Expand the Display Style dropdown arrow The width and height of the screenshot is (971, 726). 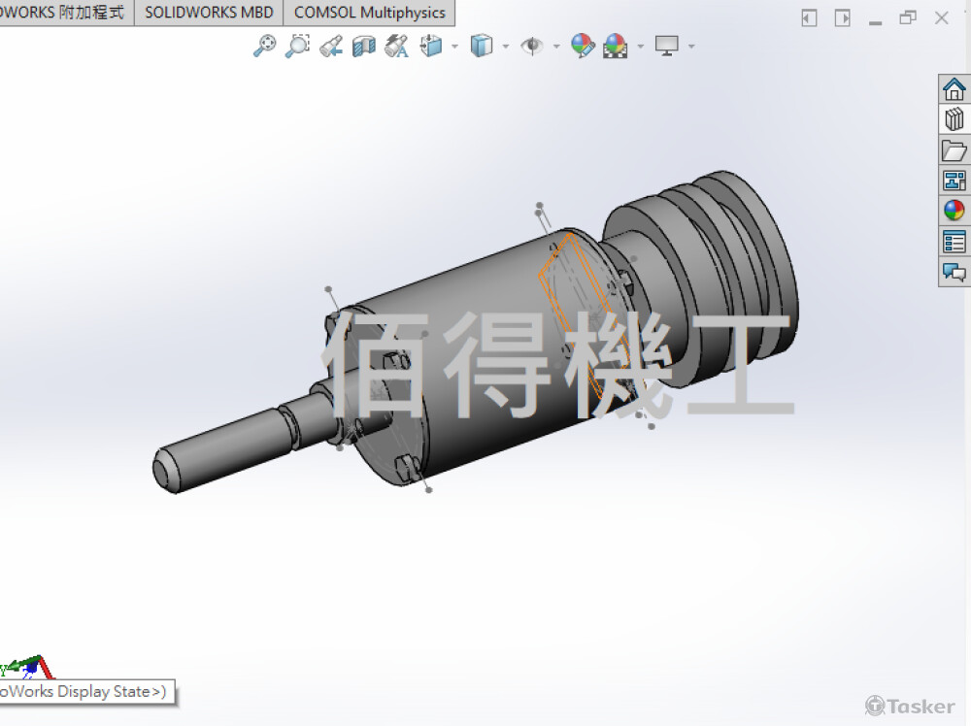point(504,46)
